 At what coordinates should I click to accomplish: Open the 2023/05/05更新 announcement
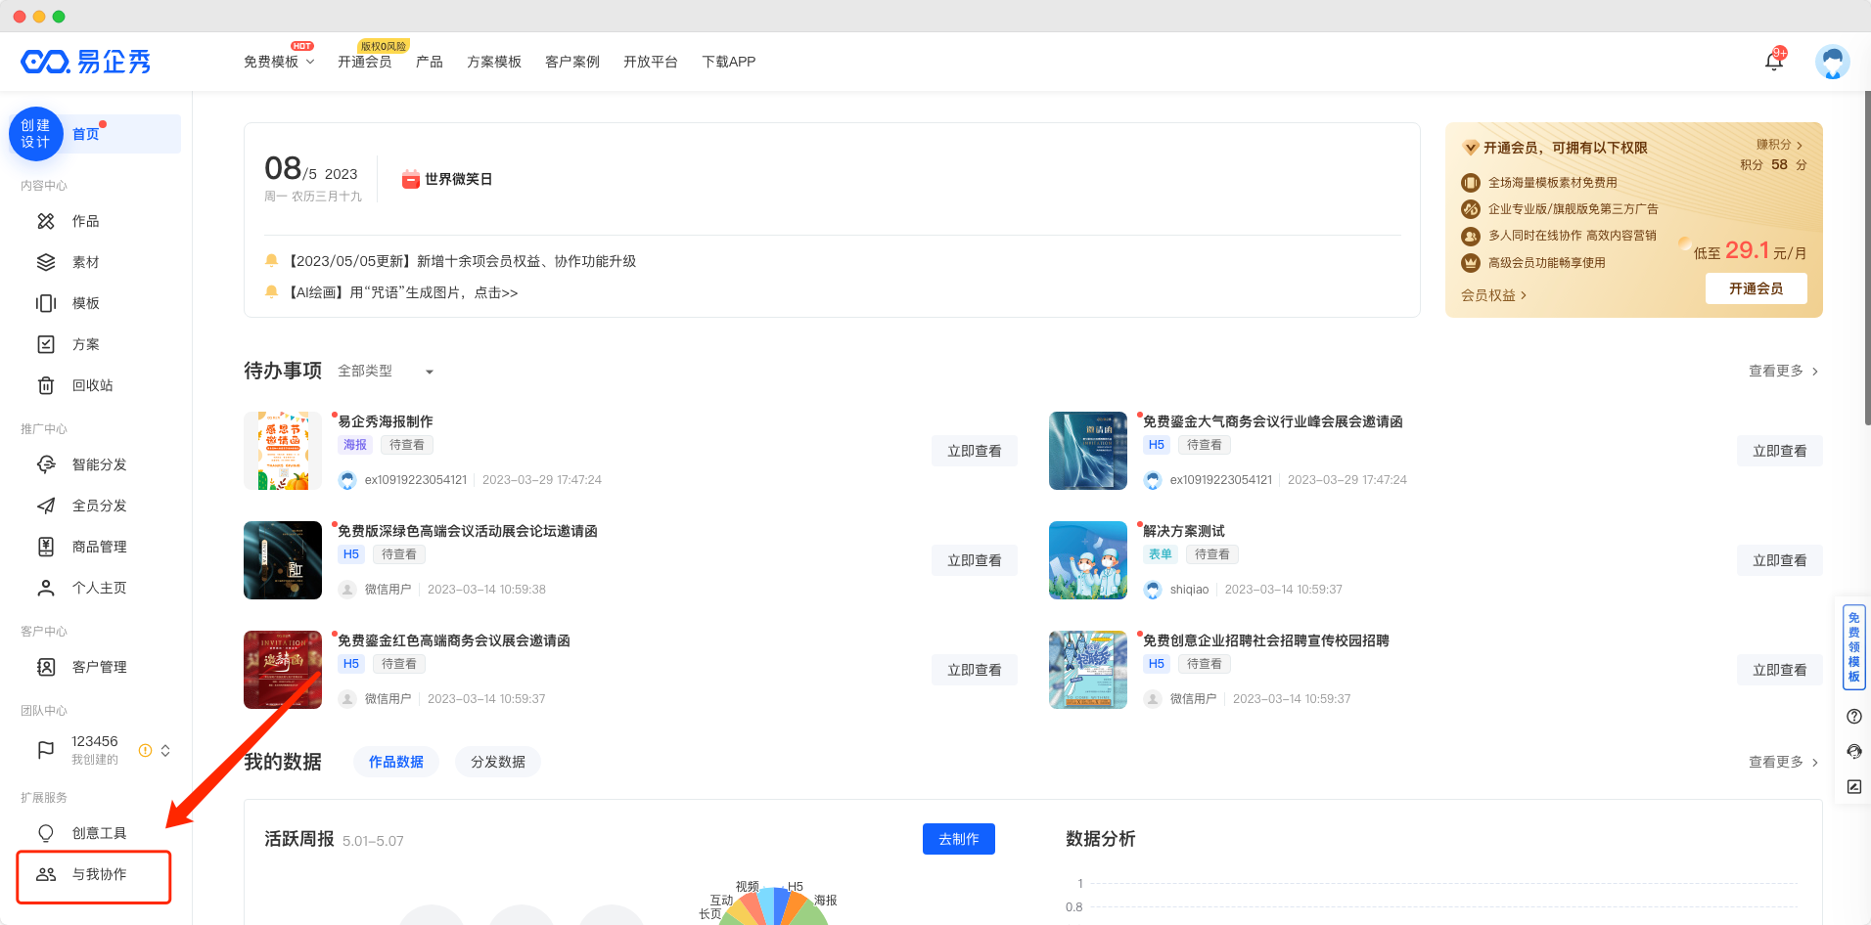[x=462, y=261]
